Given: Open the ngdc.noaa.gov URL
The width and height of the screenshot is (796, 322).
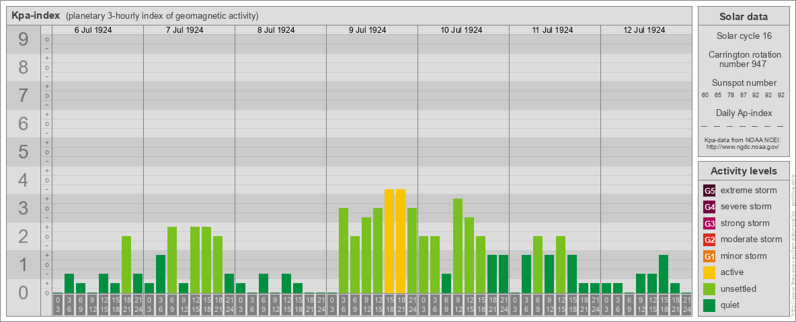Looking at the screenshot, I should coord(744,146).
